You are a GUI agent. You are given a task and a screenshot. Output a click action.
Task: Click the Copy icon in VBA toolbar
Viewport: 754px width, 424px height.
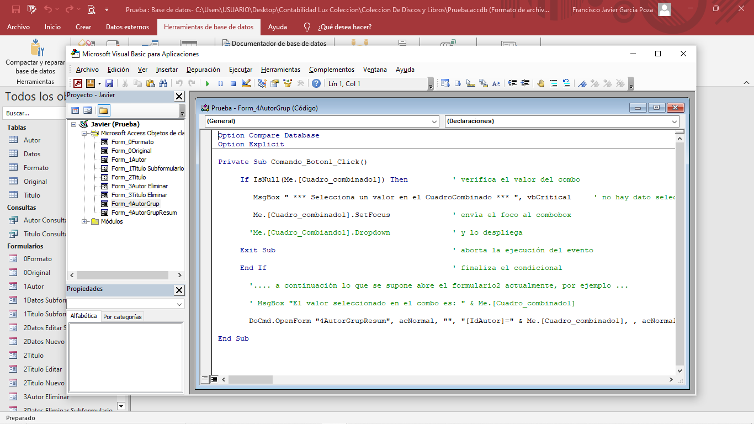[137, 83]
